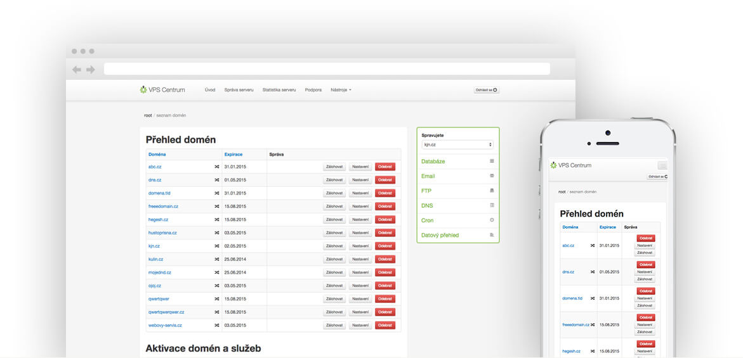The image size is (743, 358).
Task: Sort the desktop table by Expirace column
Action: coord(233,154)
